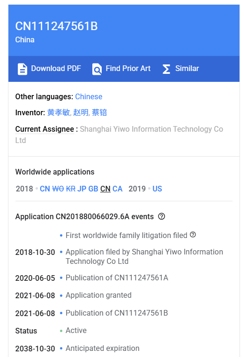
Task: Click the Similar sigma icon
Action: (x=166, y=69)
